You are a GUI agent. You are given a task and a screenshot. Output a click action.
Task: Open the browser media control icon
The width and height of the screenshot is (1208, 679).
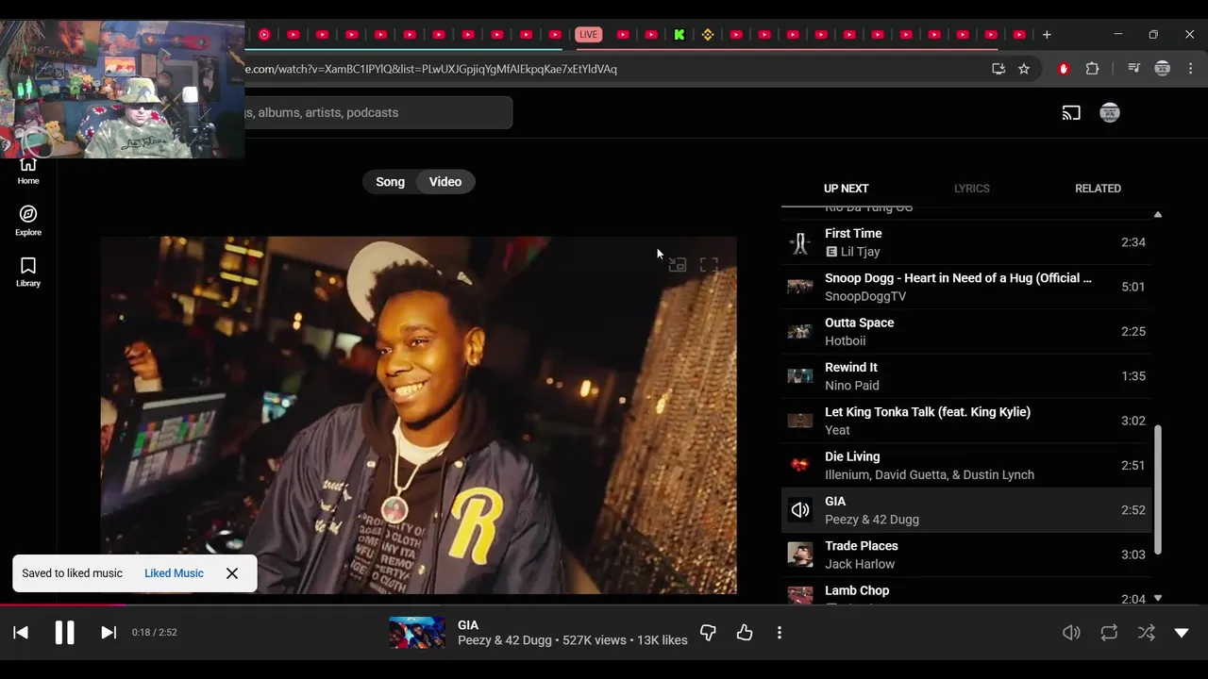point(1134,69)
